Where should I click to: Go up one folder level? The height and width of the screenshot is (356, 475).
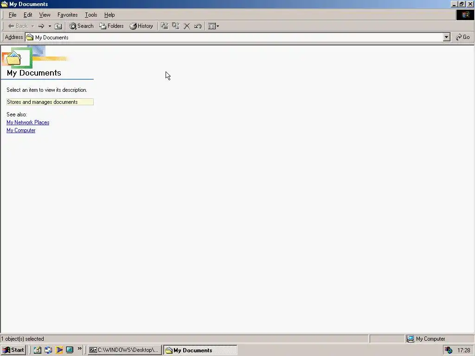tap(58, 26)
